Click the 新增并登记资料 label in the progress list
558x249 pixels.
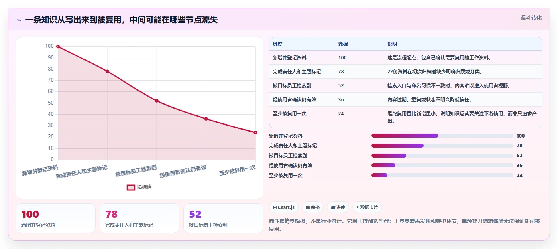[x=286, y=136]
